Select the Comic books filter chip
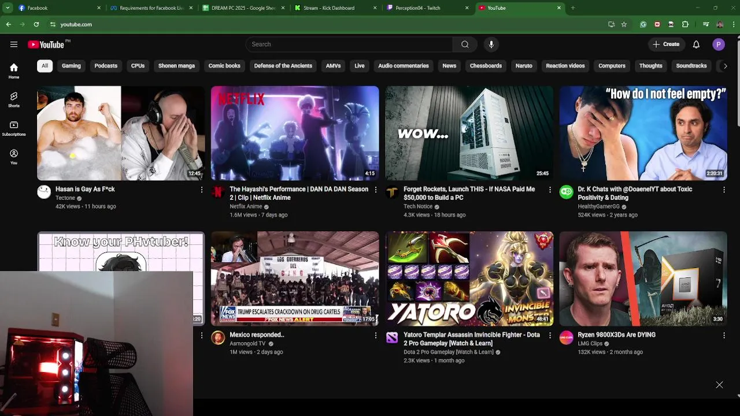This screenshot has height=416, width=740. pyautogui.click(x=224, y=66)
